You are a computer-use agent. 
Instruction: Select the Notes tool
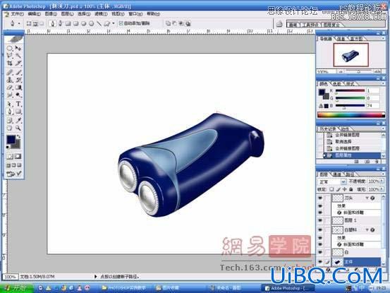tap(10, 121)
